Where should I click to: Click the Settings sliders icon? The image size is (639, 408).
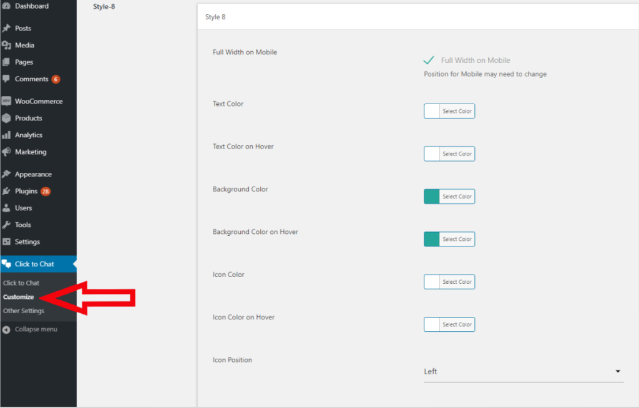tap(6, 242)
